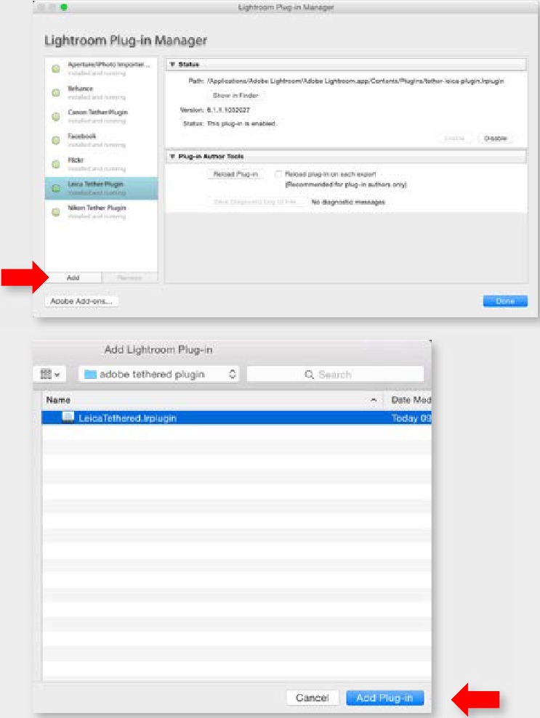Select Aperture/iPhoto Importer in plug-in list
540x718 pixels.
pyautogui.click(x=101, y=69)
